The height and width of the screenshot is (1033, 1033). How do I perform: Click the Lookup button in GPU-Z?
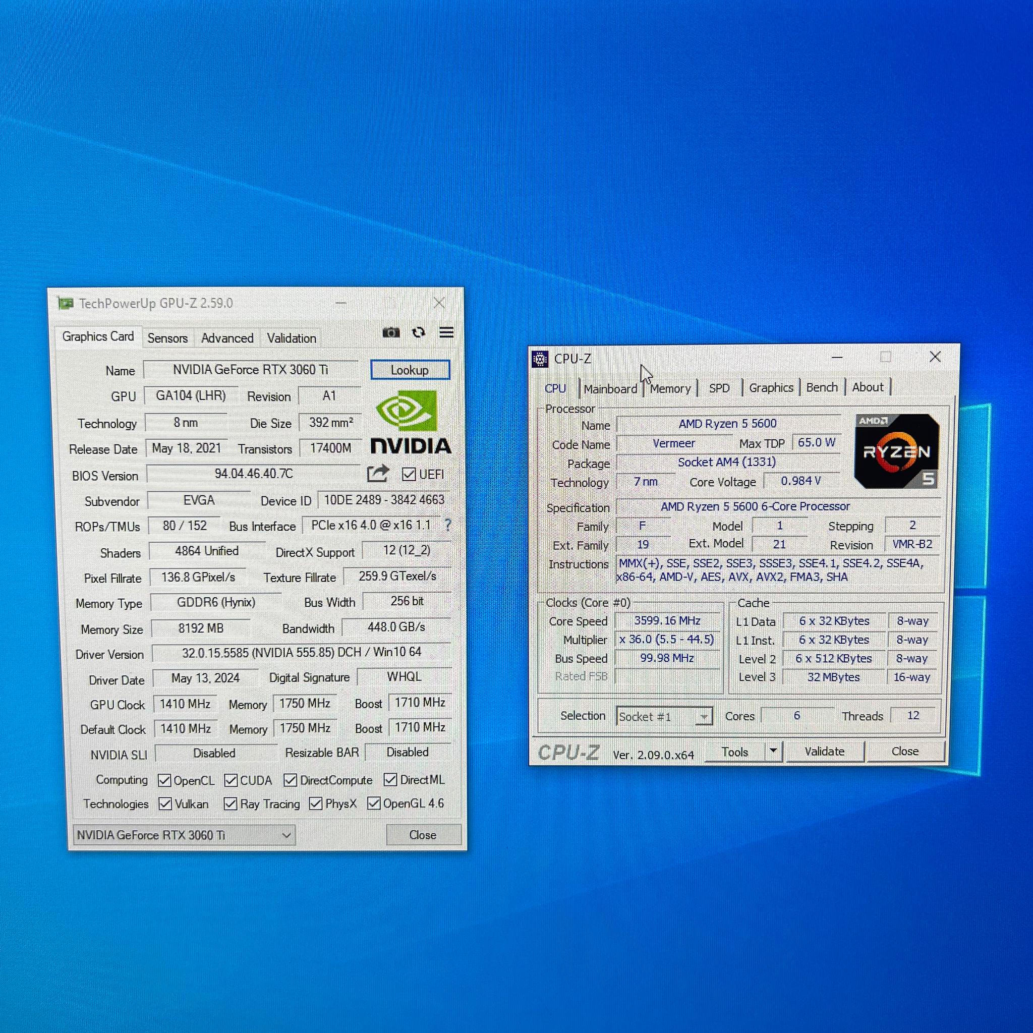[x=410, y=370]
